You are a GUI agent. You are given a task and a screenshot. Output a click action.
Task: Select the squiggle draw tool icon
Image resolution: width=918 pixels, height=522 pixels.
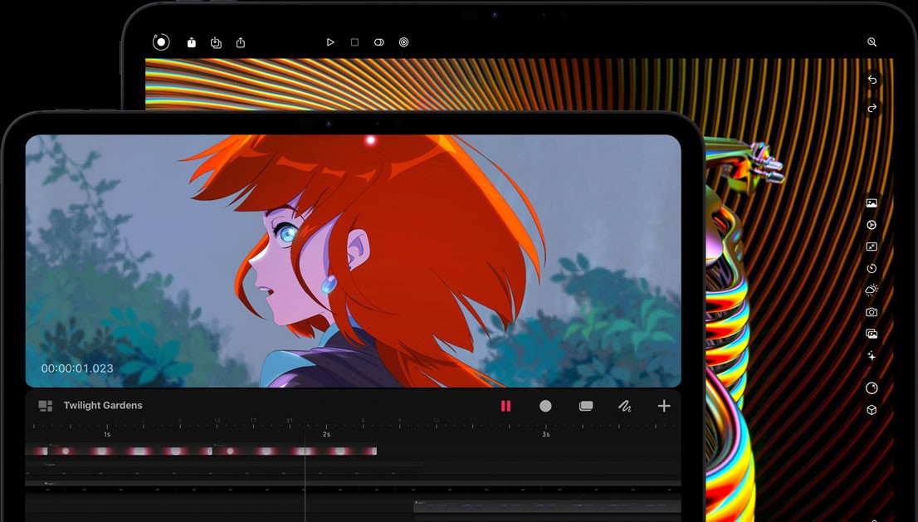coord(625,406)
